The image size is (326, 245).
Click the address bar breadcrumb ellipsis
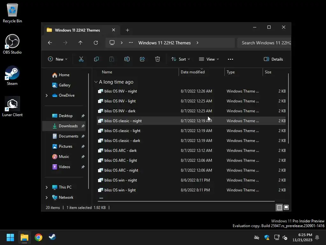pyautogui.click(x=131, y=42)
